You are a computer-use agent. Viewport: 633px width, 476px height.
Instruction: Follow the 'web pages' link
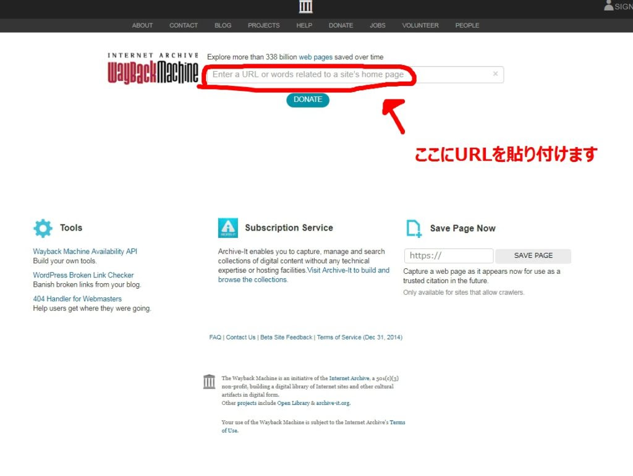(x=315, y=57)
